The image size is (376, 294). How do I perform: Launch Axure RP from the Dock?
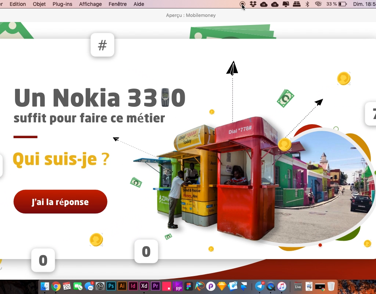coord(177,286)
